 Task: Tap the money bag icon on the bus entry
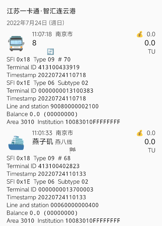click(140, 34)
